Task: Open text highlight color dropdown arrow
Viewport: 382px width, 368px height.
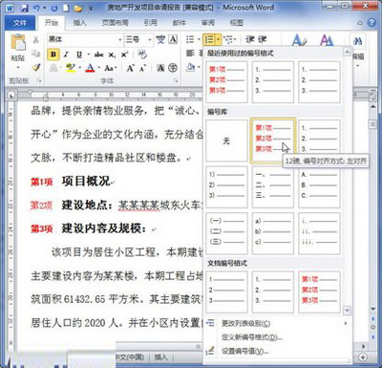Action: [79, 68]
